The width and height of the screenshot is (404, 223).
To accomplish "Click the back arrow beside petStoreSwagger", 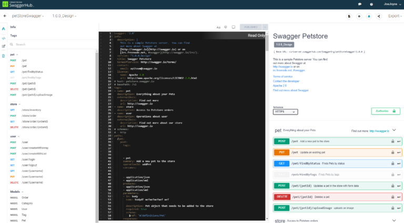I will pyautogui.click(x=5, y=16).
